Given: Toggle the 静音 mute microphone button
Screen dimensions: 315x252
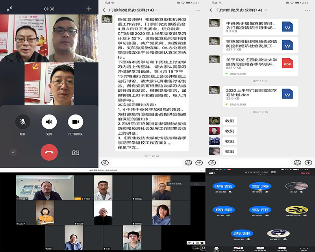Looking at the screenshot, I should [22, 122].
